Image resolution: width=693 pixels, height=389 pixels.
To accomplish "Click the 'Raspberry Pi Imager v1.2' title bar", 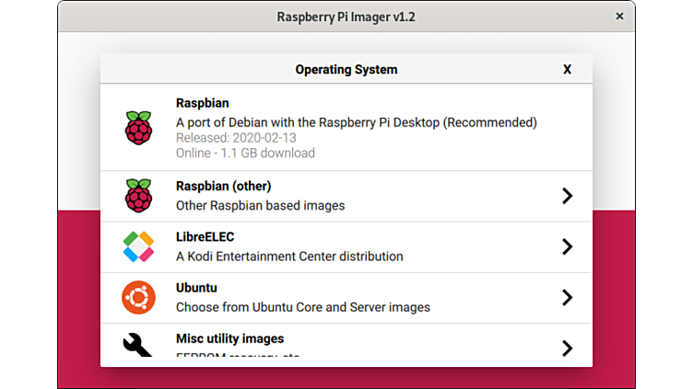I will (x=346, y=17).
